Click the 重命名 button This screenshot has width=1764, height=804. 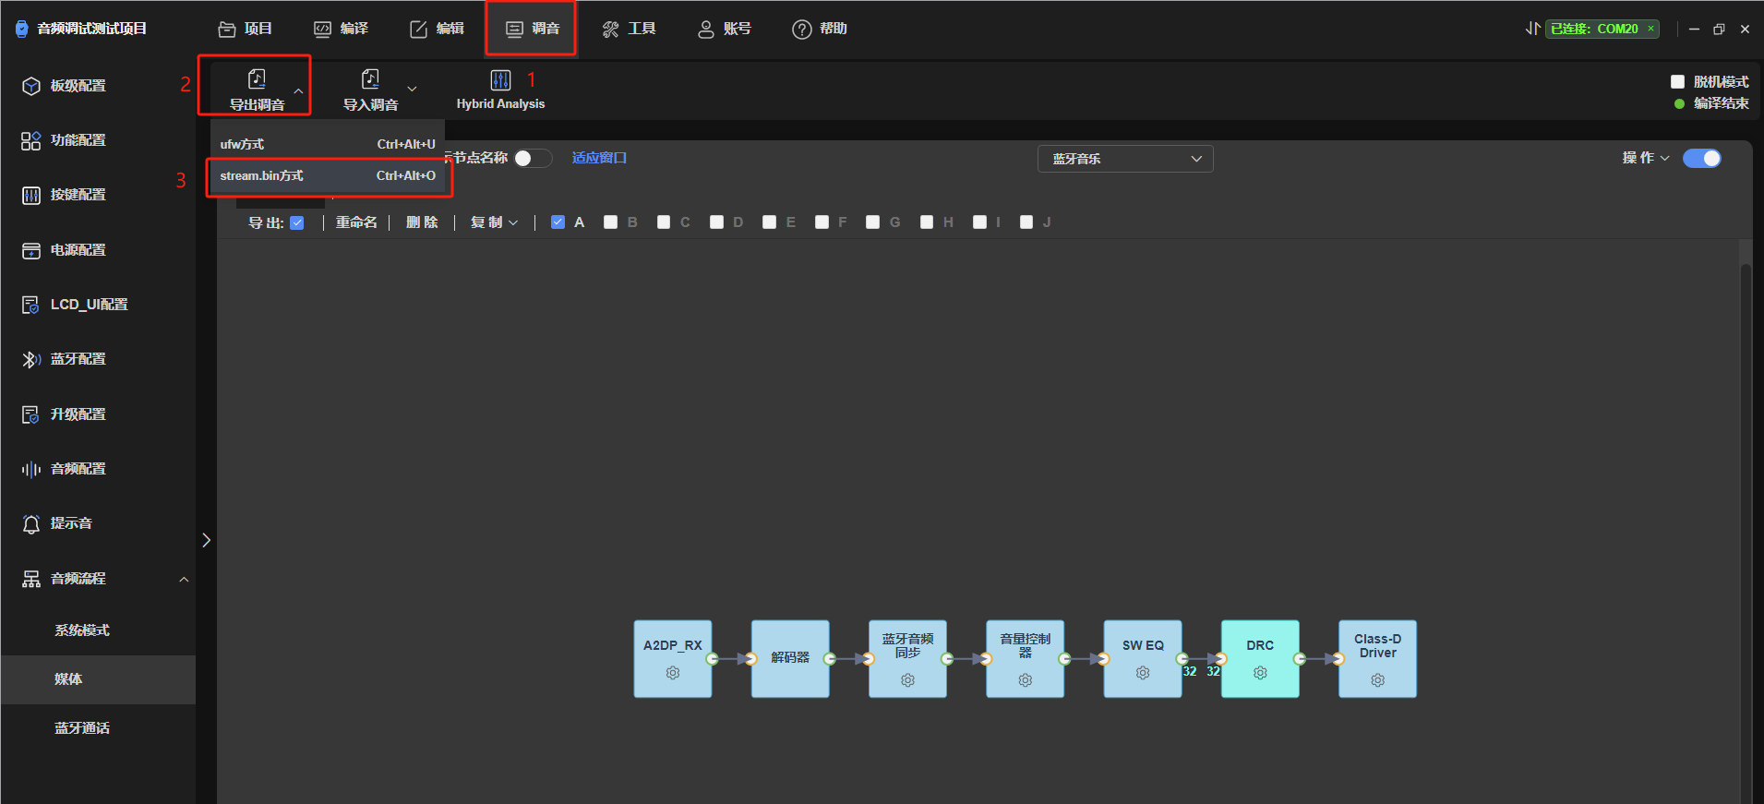click(356, 222)
